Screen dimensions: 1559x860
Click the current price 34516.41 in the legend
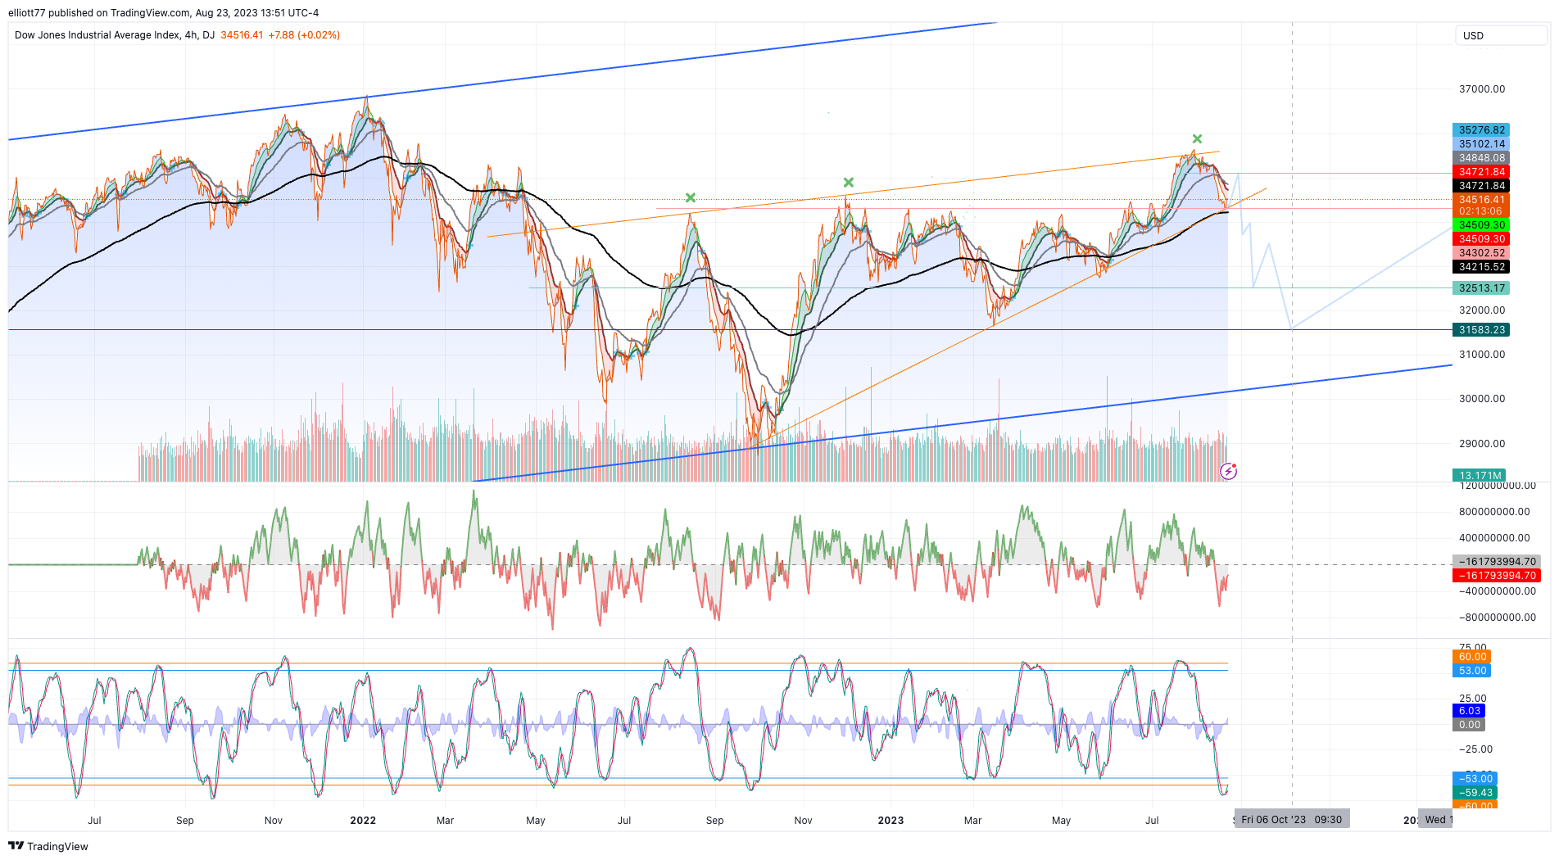(x=242, y=35)
